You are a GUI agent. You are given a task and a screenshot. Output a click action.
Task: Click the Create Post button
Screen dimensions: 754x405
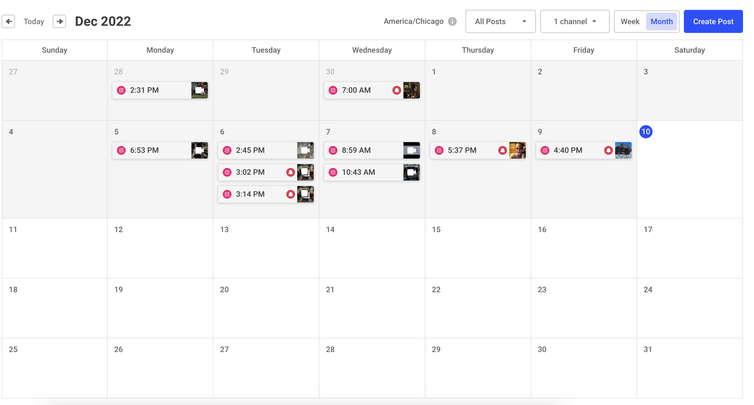coord(713,22)
